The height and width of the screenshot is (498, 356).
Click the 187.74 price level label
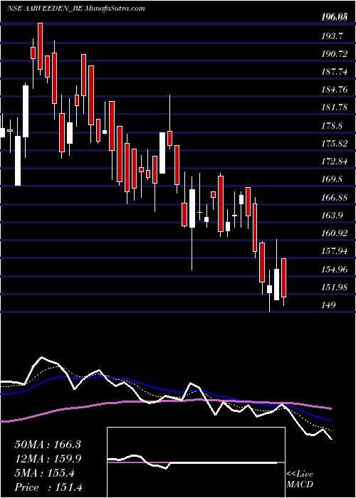(335, 73)
